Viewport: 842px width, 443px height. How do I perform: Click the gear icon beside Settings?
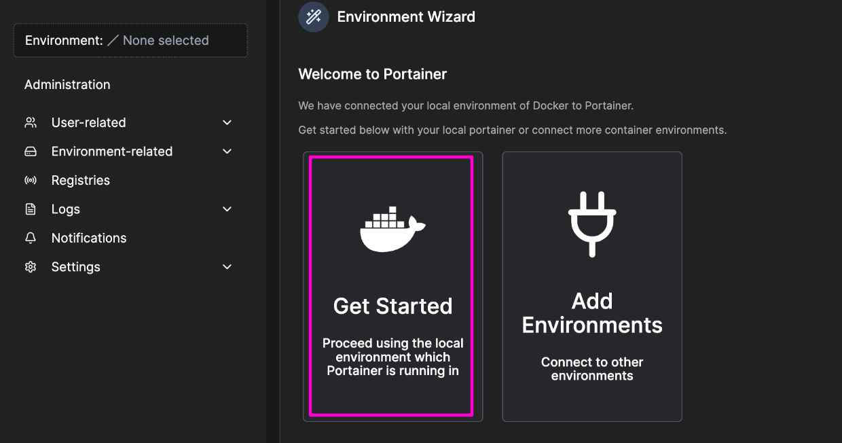coord(31,267)
